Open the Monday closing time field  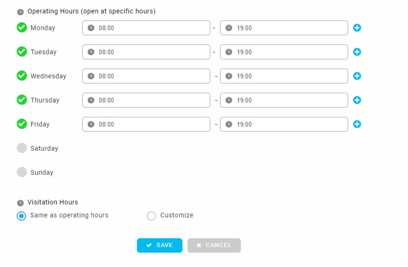click(284, 28)
